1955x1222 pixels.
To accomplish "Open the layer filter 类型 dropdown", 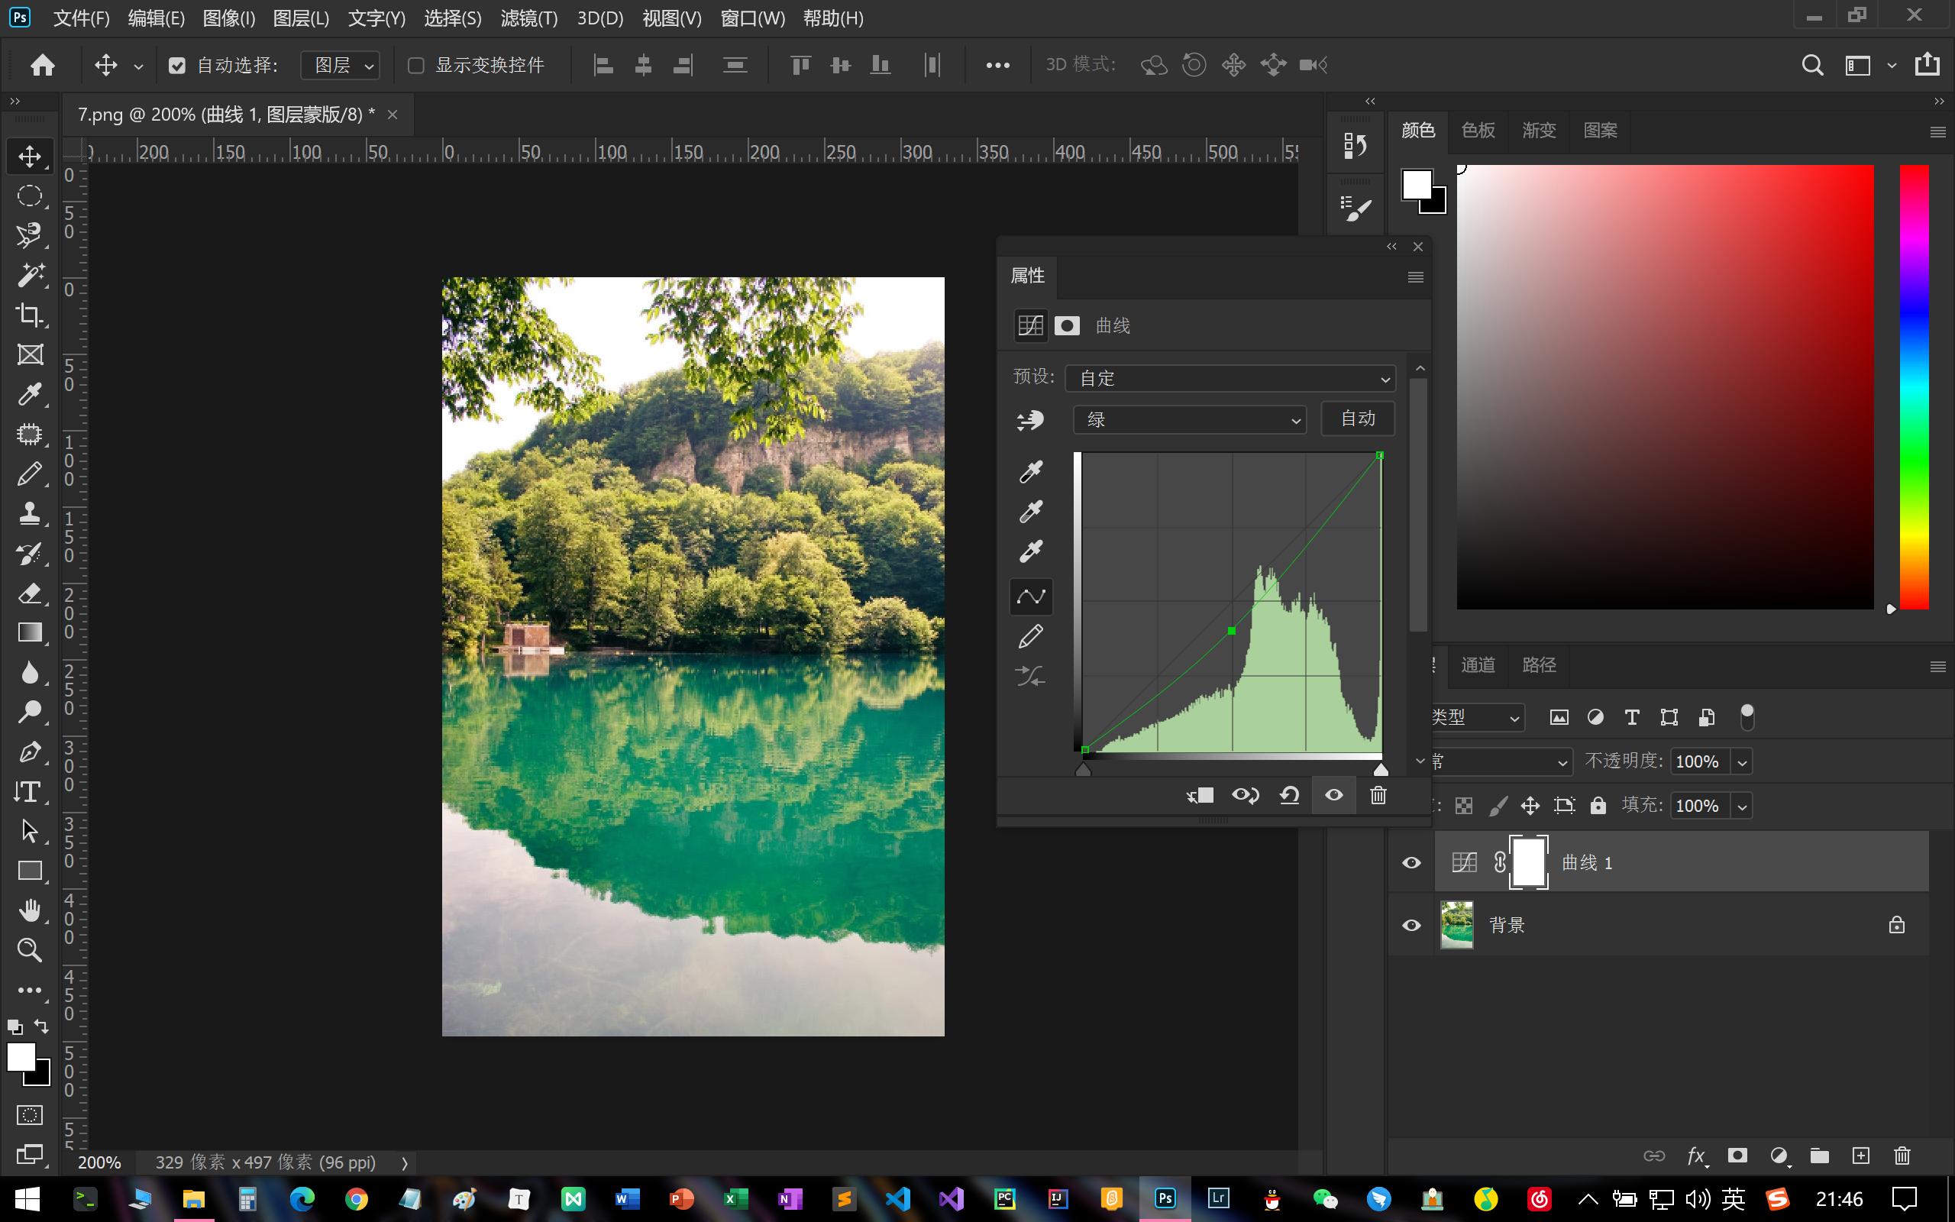I will (1477, 717).
